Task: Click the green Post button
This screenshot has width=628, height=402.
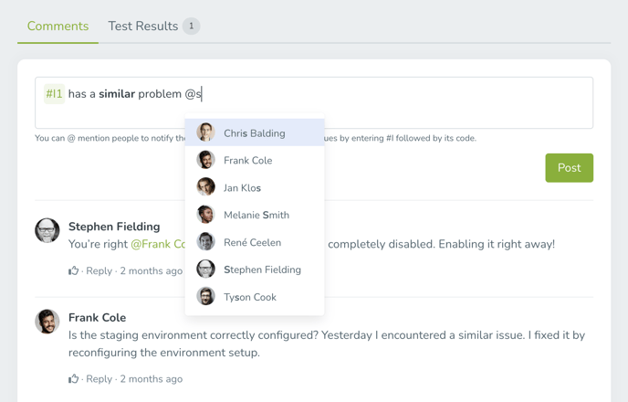Action: [x=570, y=168]
